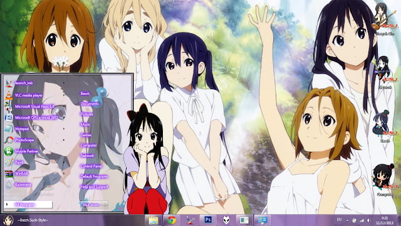Open the arrow menu beside Shut down
The image size is (401, 226).
(105, 205)
